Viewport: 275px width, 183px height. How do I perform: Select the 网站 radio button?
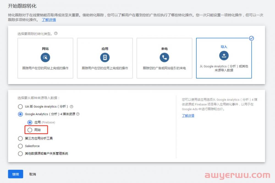click(30, 130)
